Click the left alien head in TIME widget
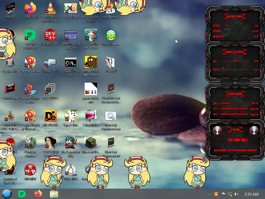 (x=217, y=130)
